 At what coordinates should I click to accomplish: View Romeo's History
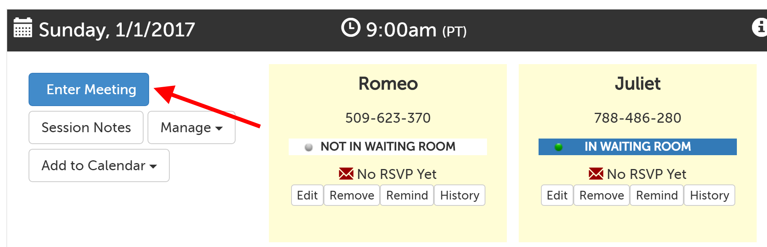click(460, 195)
